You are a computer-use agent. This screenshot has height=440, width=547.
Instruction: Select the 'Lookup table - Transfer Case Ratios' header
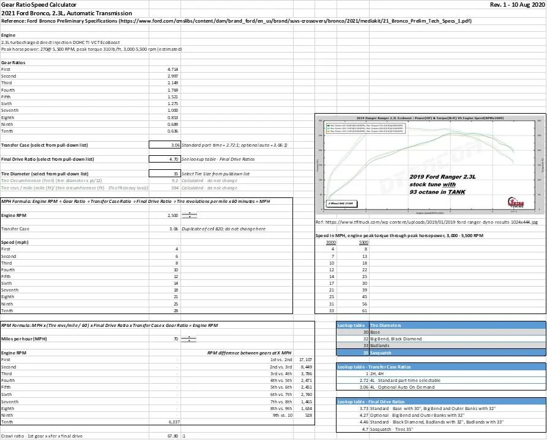click(441, 367)
